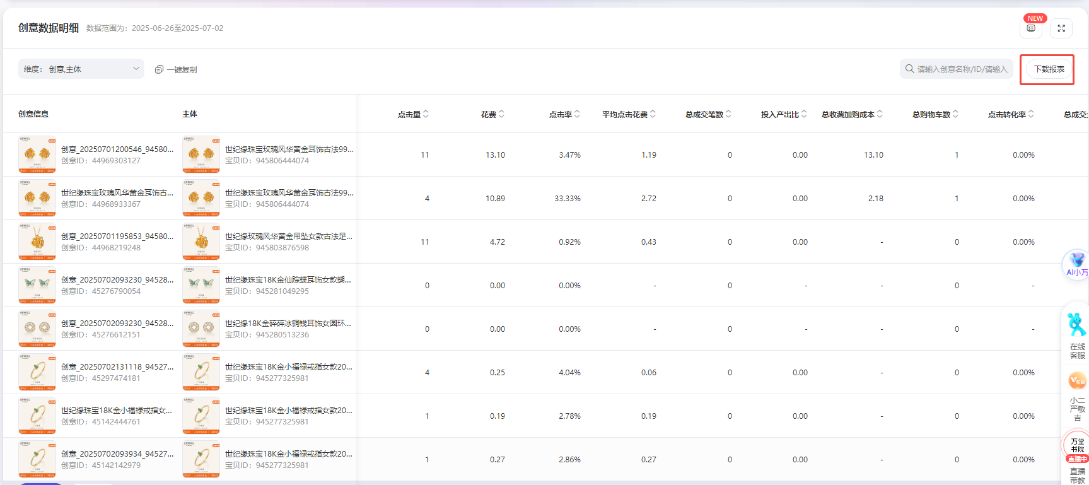This screenshot has width=1089, height=485.
Task: Click the 下载报表 button
Action: pyautogui.click(x=1049, y=69)
